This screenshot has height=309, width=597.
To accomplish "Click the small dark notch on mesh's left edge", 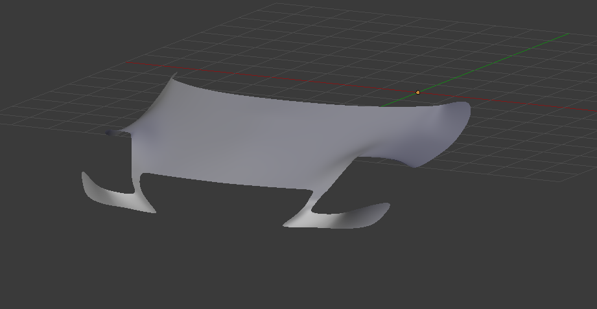I will click(x=117, y=133).
